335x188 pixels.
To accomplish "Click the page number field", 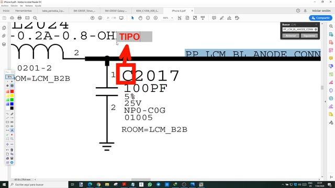I will pyautogui.click(x=108, y=18).
